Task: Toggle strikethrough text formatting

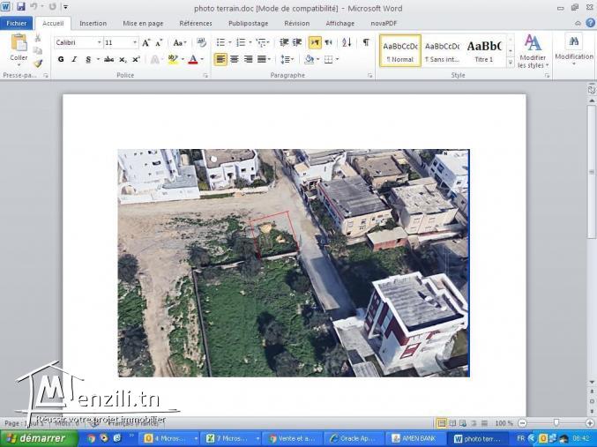Action: pos(108,59)
